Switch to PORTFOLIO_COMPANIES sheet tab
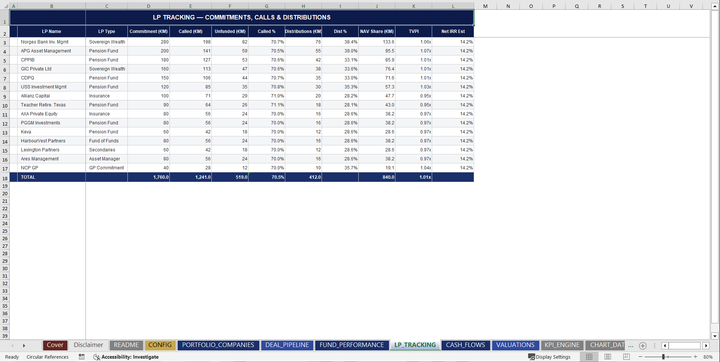Image resolution: width=720 pixels, height=362 pixels. (218, 345)
